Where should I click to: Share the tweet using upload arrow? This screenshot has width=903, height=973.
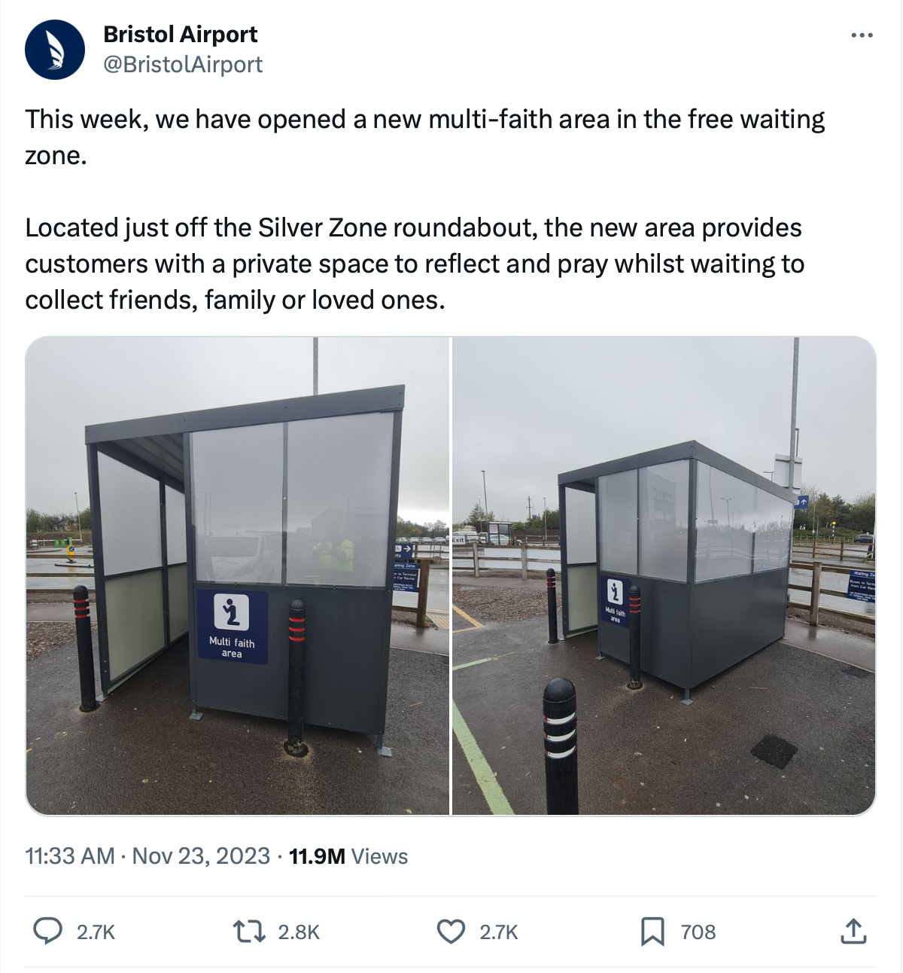point(853,932)
